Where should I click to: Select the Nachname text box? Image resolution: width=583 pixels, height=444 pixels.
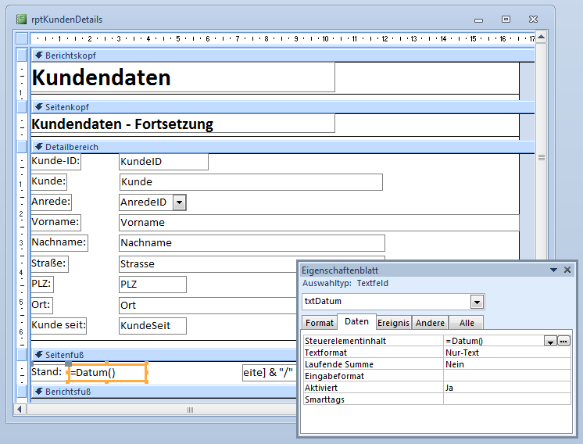point(252,243)
